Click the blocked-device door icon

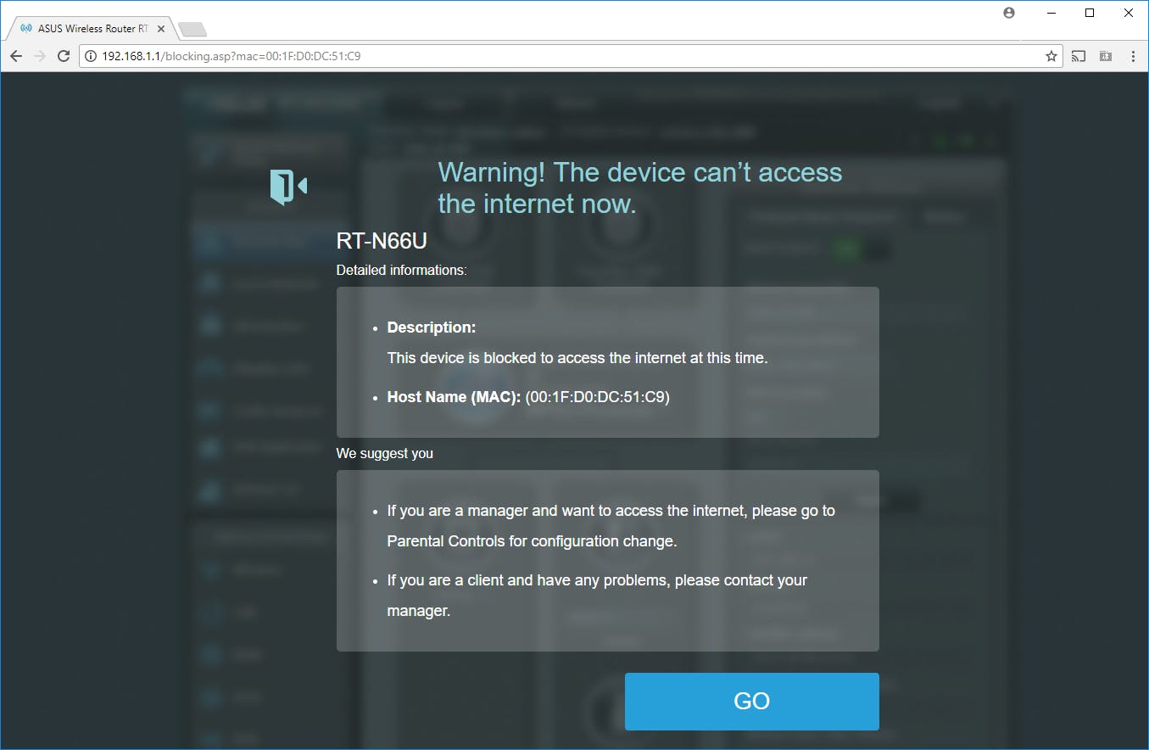(x=288, y=187)
